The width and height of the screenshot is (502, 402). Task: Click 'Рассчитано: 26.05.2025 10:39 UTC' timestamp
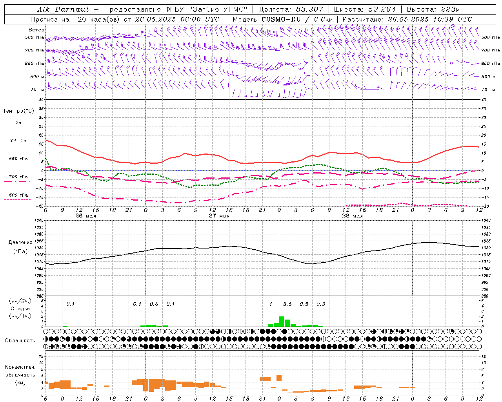407,19
